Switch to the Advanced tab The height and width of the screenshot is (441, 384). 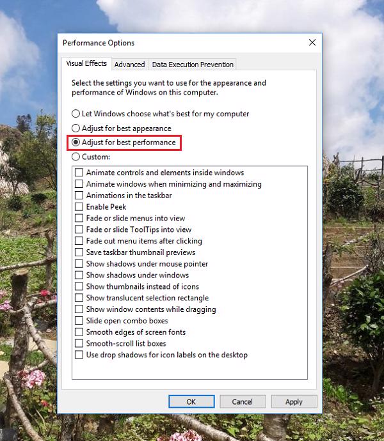point(129,65)
